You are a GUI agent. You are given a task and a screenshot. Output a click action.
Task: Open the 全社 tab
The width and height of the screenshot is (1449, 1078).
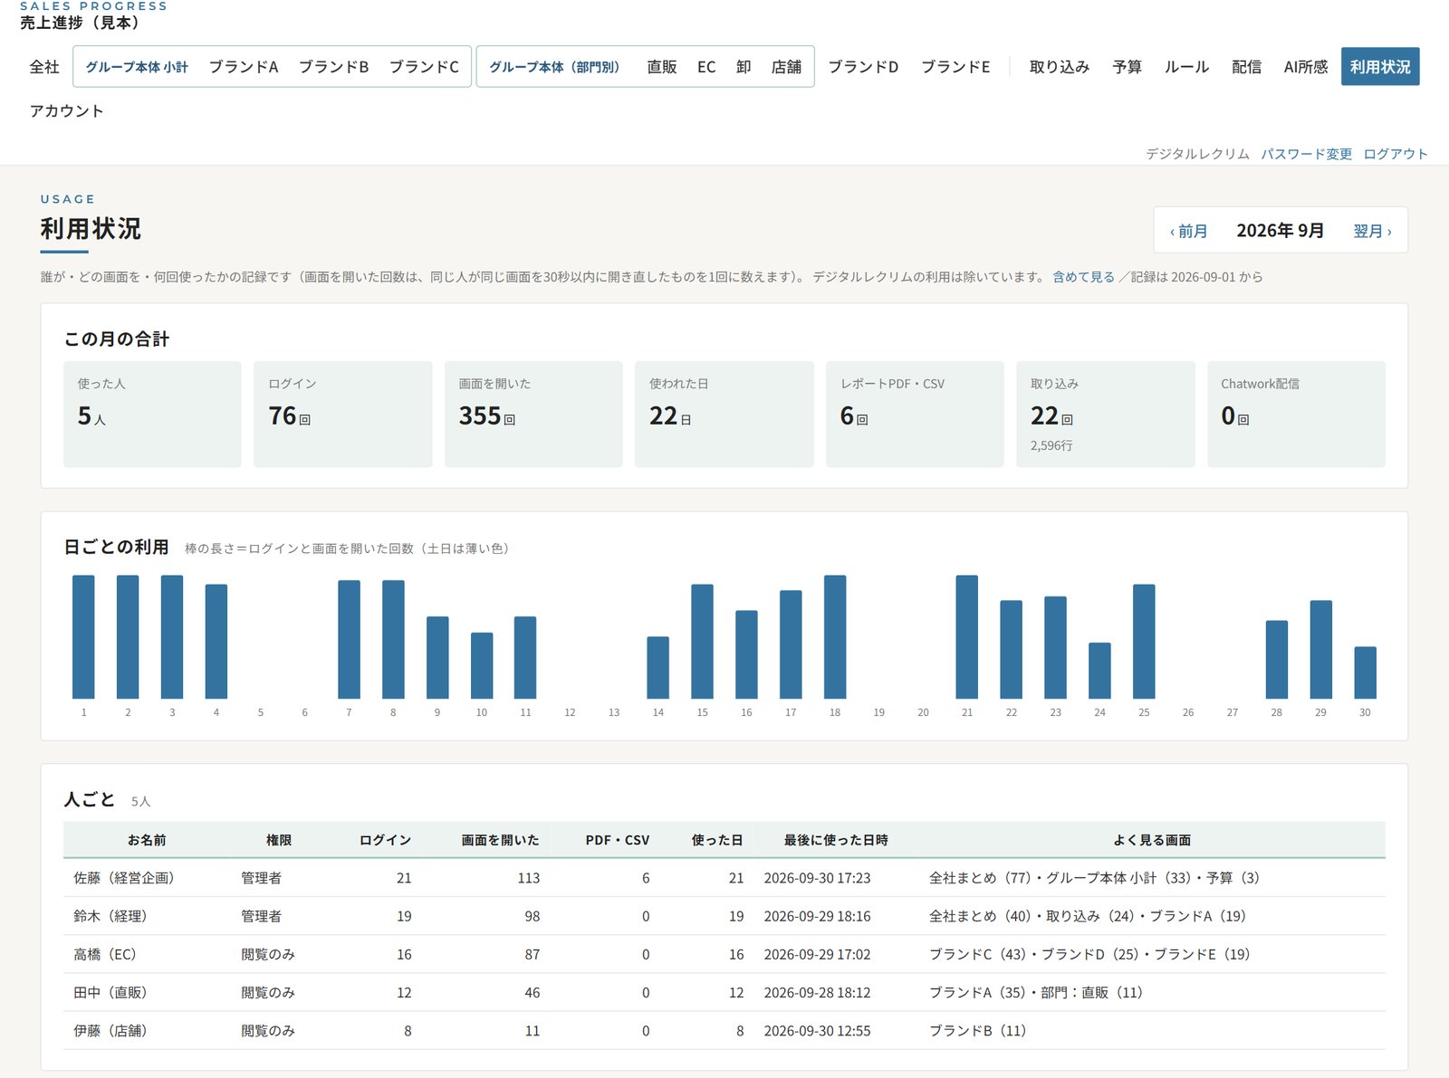(44, 66)
